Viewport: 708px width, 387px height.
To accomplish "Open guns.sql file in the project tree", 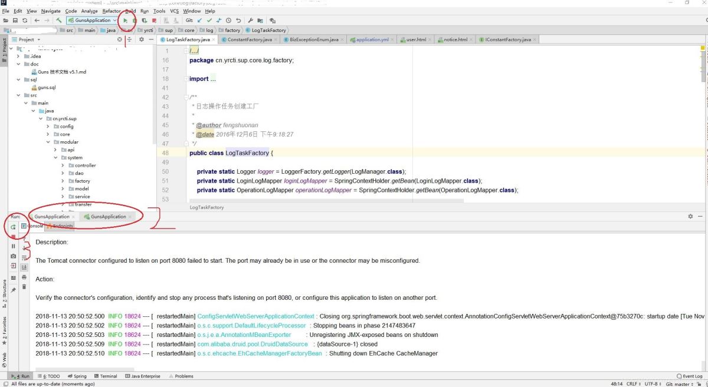I will point(46,87).
